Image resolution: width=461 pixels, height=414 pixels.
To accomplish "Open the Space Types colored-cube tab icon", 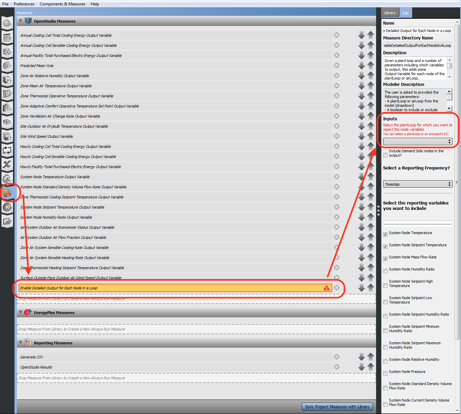I will tap(7, 80).
